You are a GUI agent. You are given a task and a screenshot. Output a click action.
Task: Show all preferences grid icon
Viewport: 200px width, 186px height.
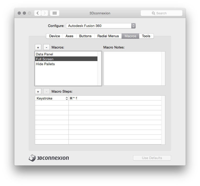coord(55,13)
